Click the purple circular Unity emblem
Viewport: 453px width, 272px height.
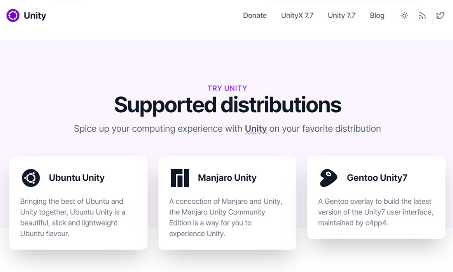pyautogui.click(x=13, y=16)
